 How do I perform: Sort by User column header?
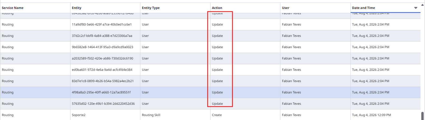click(286, 8)
